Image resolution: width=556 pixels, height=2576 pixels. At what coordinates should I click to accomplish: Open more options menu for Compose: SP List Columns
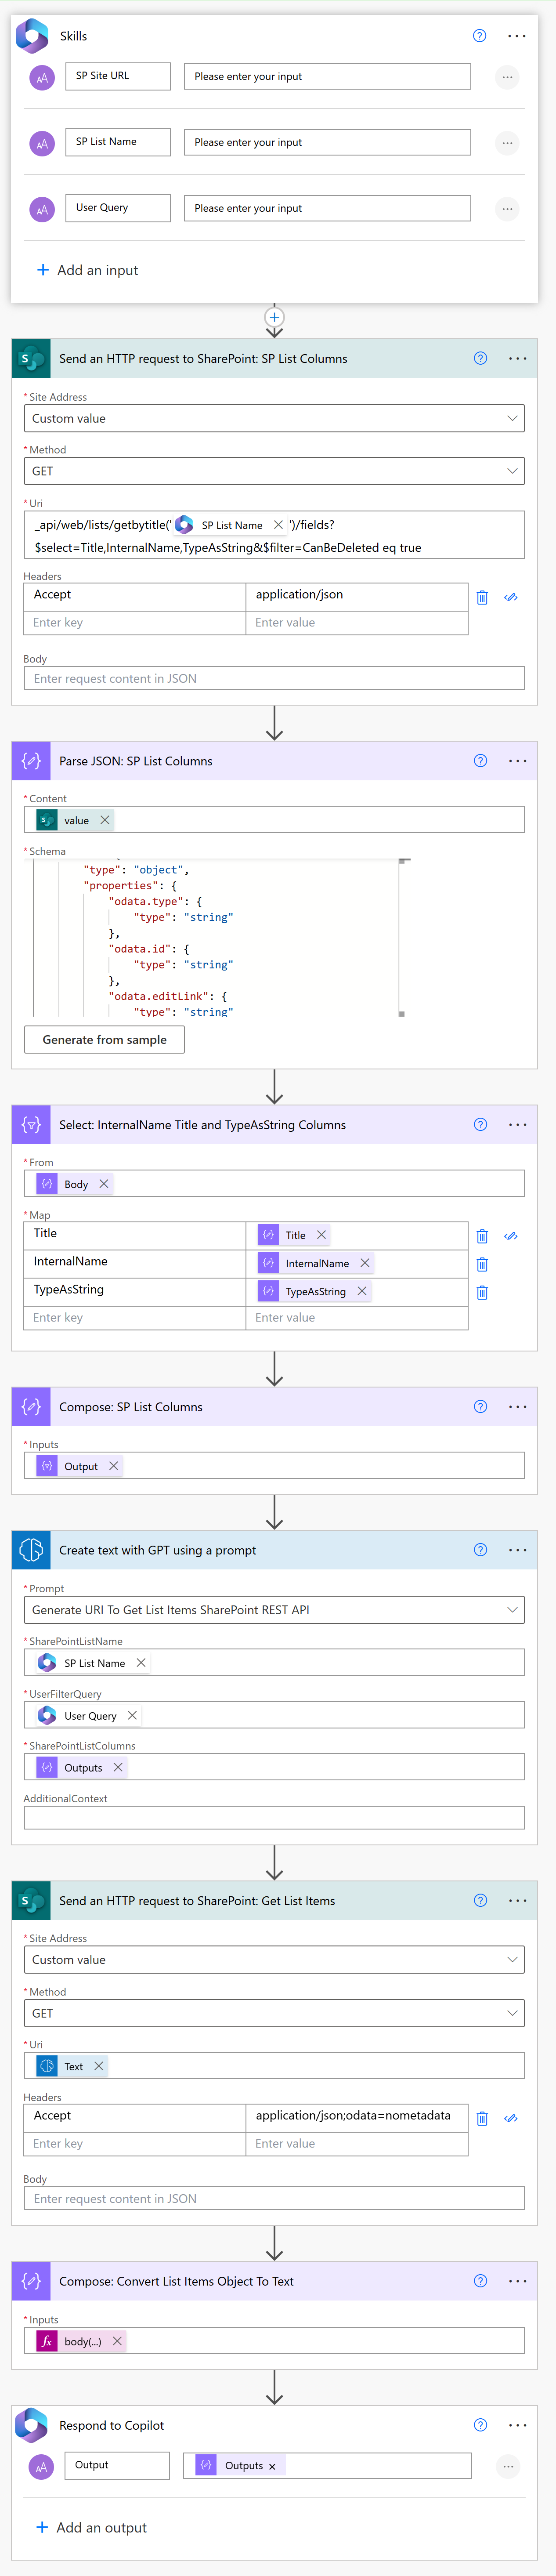(x=517, y=1407)
